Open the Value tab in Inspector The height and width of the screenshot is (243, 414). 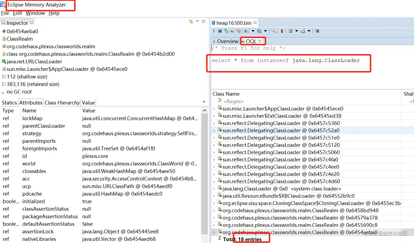pyautogui.click(x=88, y=103)
